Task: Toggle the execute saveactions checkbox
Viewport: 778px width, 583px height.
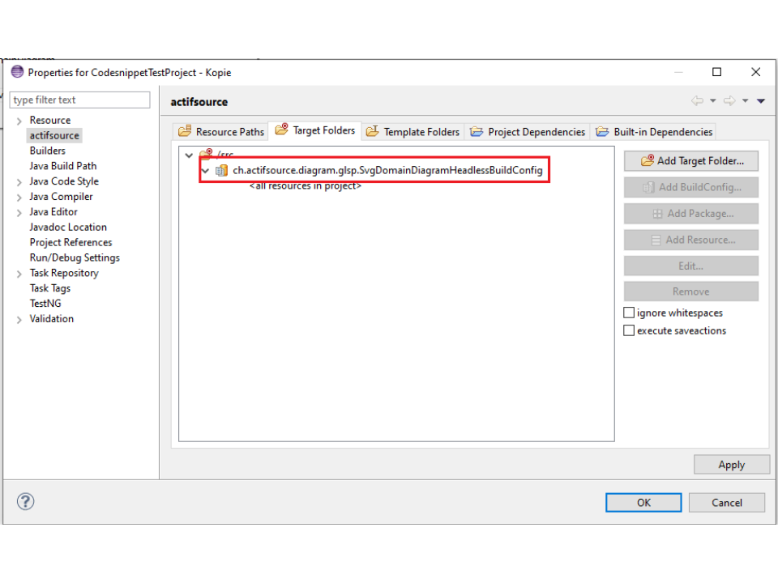Action: [629, 330]
